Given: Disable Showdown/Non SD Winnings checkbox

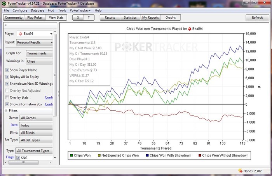Looking at the screenshot, I should coord(7,84).
